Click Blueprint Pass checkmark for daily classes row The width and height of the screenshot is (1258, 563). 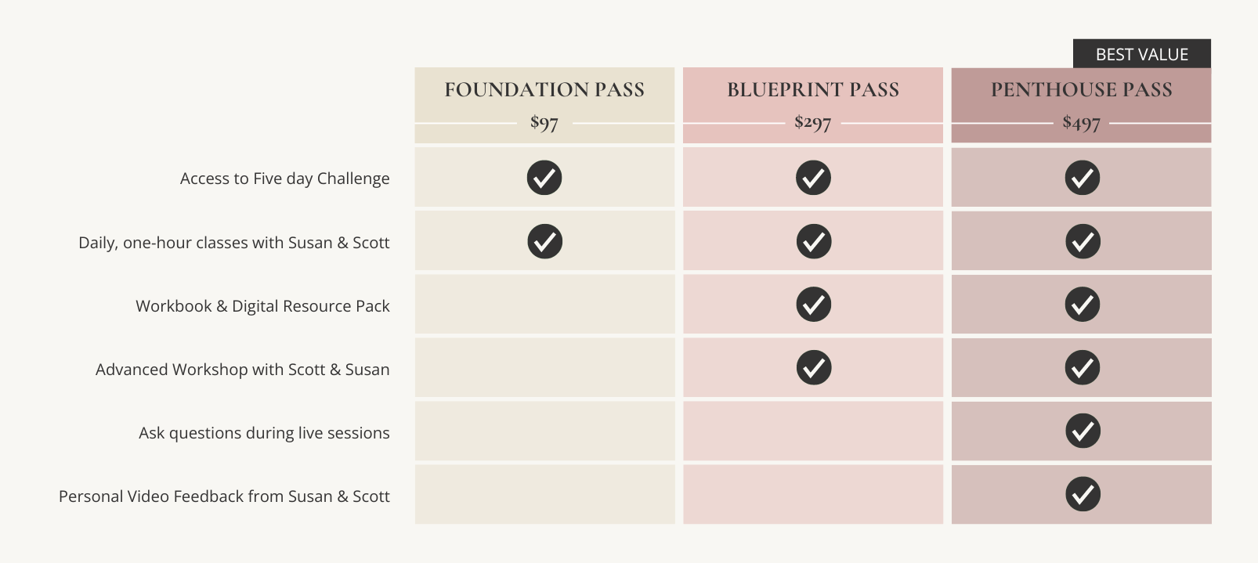(813, 241)
